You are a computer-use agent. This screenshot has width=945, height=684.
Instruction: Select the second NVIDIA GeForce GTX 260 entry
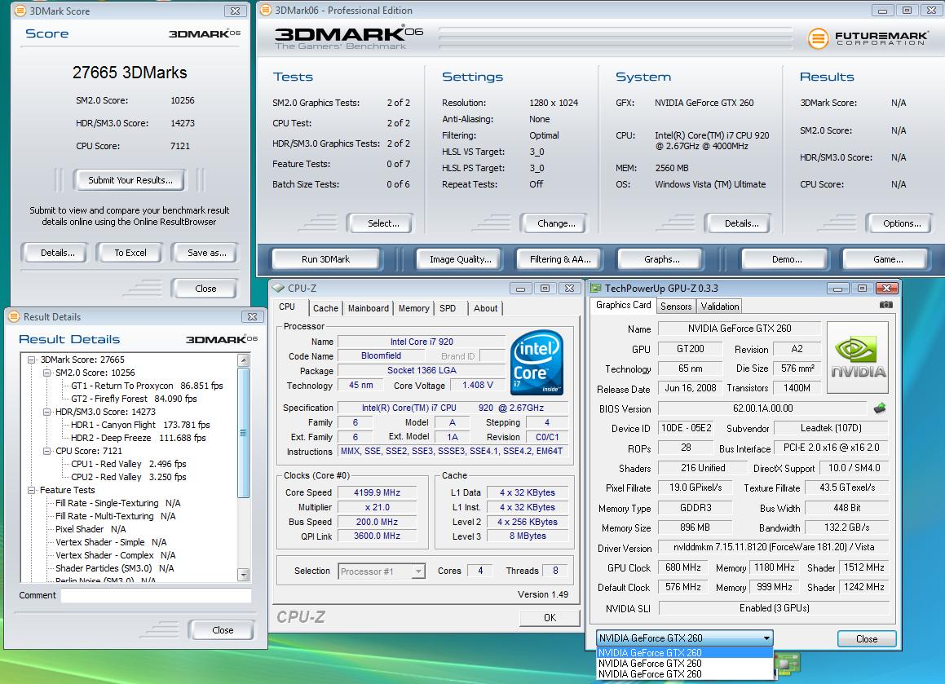coord(685,664)
